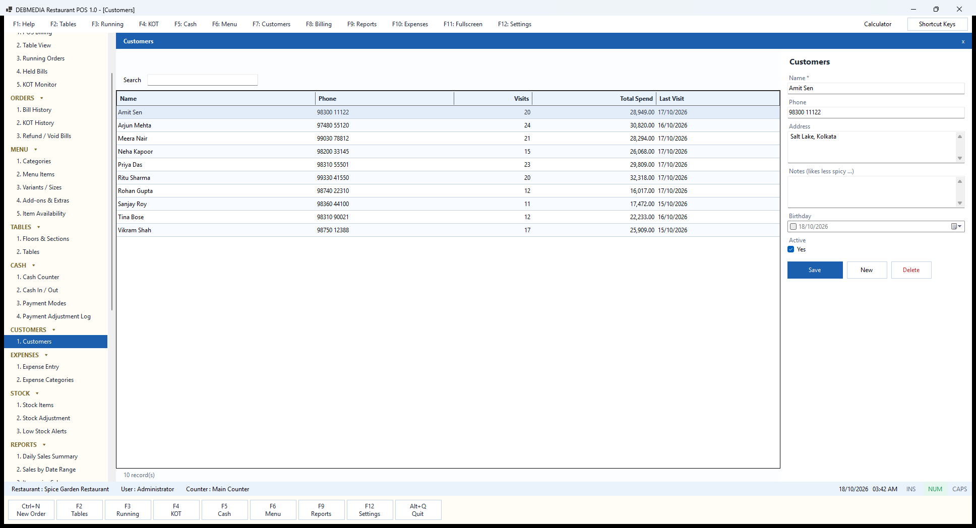The image size is (976, 528).
Task: Collapse the TABLES section arrow
Action: pyautogui.click(x=39, y=227)
